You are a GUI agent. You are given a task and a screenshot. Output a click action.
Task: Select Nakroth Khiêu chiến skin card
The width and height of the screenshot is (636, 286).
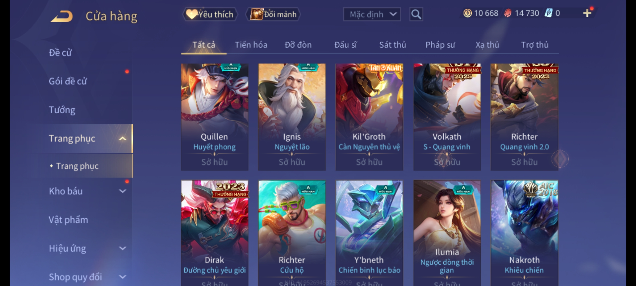click(524, 233)
